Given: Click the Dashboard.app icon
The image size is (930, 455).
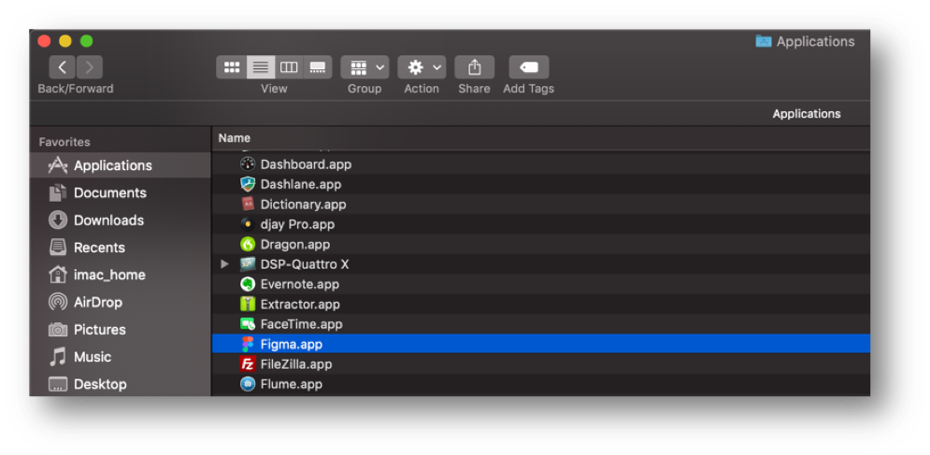Looking at the screenshot, I should pyautogui.click(x=248, y=164).
